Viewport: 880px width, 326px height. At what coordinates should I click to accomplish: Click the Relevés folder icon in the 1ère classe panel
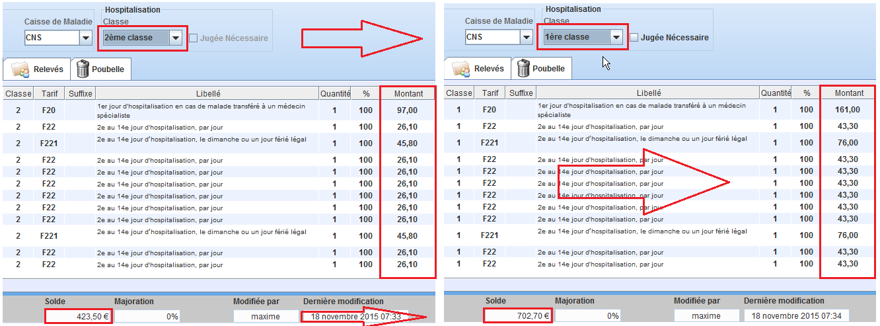462,68
